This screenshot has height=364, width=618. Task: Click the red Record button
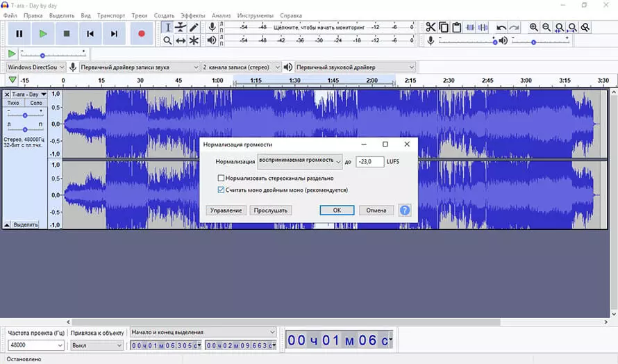coord(142,34)
